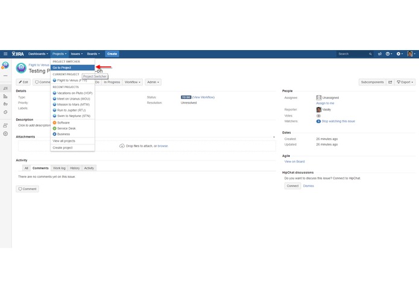Open the Issues dropdown menu
The width and height of the screenshot is (419, 298).
click(77, 54)
